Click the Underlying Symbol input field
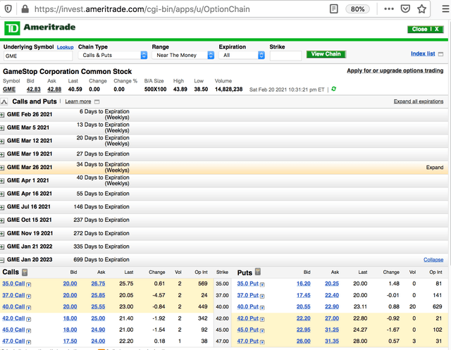 tap(38, 56)
